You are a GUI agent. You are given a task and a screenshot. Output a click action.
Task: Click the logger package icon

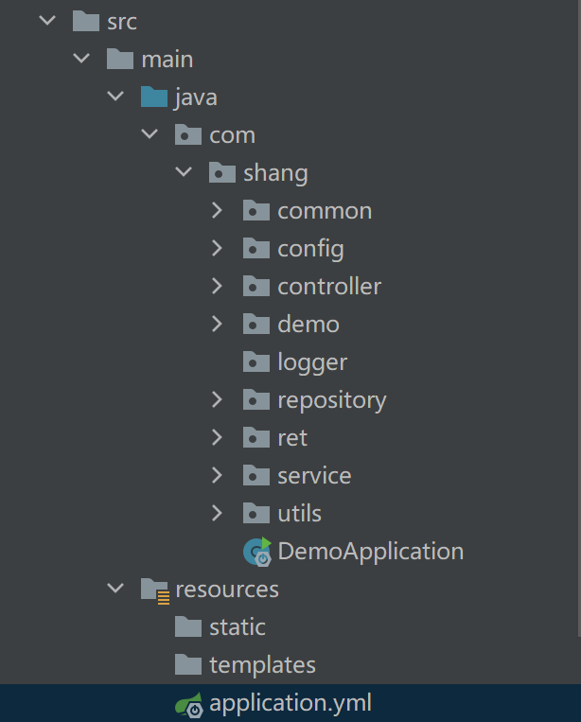(x=256, y=361)
